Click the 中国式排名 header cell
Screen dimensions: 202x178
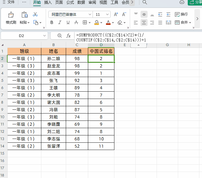[101, 51]
